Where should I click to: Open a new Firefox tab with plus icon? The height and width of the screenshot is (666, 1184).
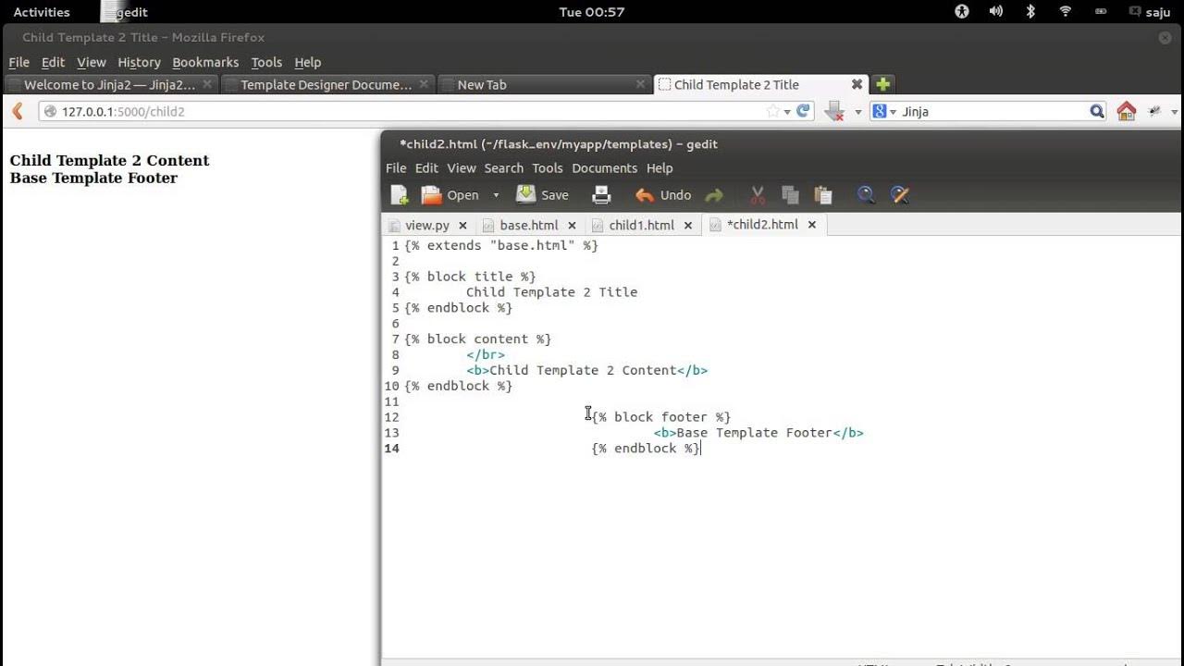tap(882, 84)
